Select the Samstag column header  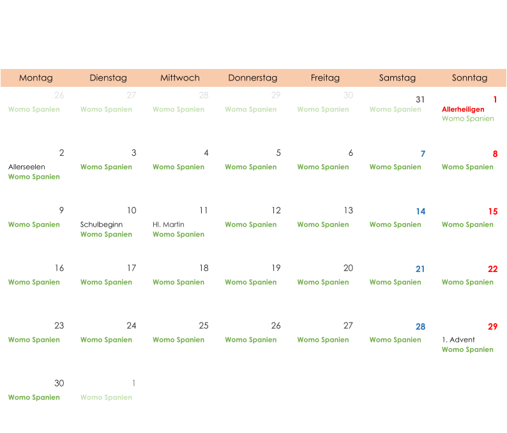tap(397, 78)
